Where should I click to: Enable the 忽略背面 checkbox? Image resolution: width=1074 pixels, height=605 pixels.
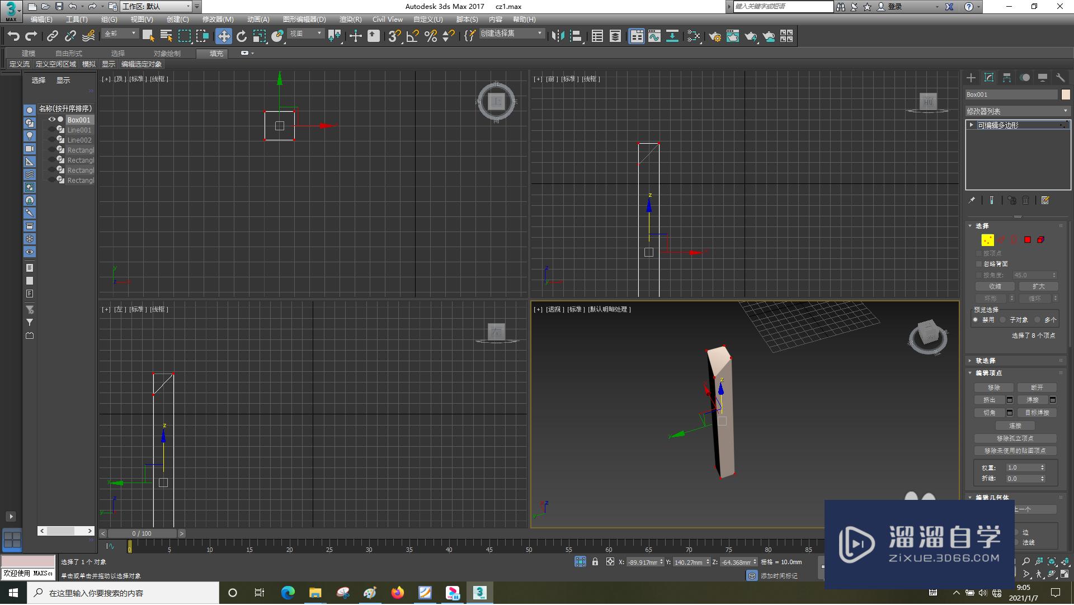979,264
